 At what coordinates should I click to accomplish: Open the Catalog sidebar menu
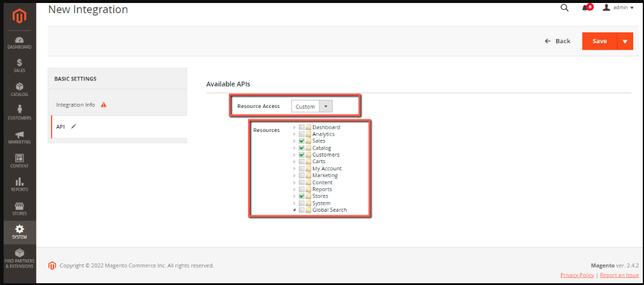[19, 90]
